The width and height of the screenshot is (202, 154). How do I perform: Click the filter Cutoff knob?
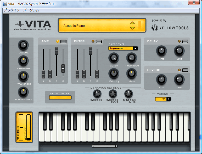pos(114,58)
